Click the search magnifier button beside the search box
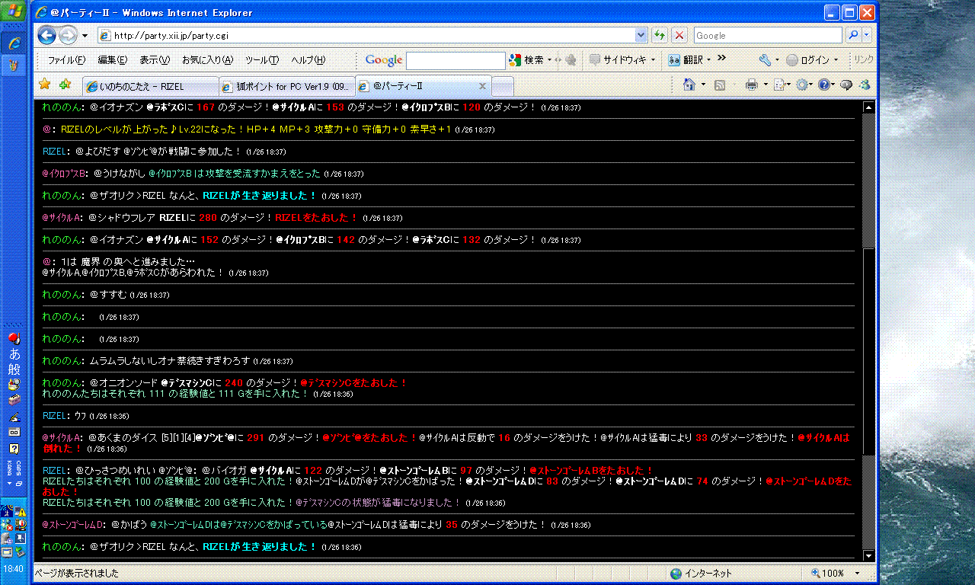This screenshot has width=975, height=585. [853, 36]
